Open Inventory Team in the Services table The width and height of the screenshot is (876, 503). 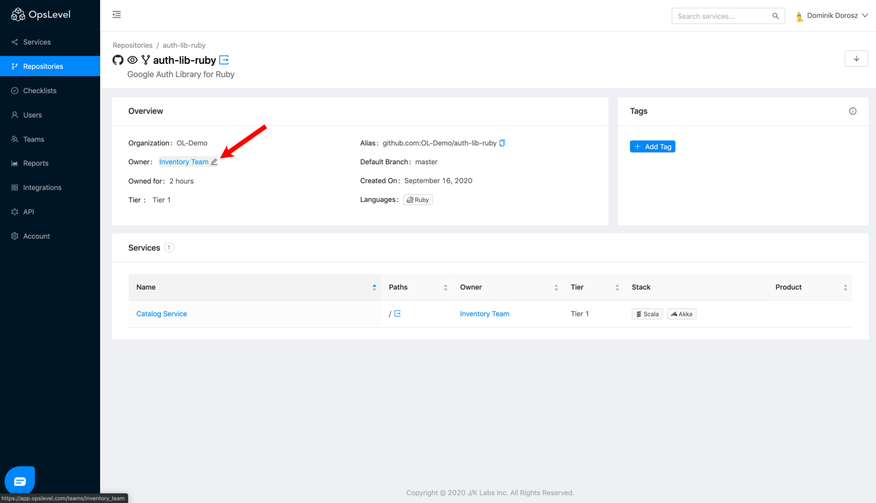[484, 314]
